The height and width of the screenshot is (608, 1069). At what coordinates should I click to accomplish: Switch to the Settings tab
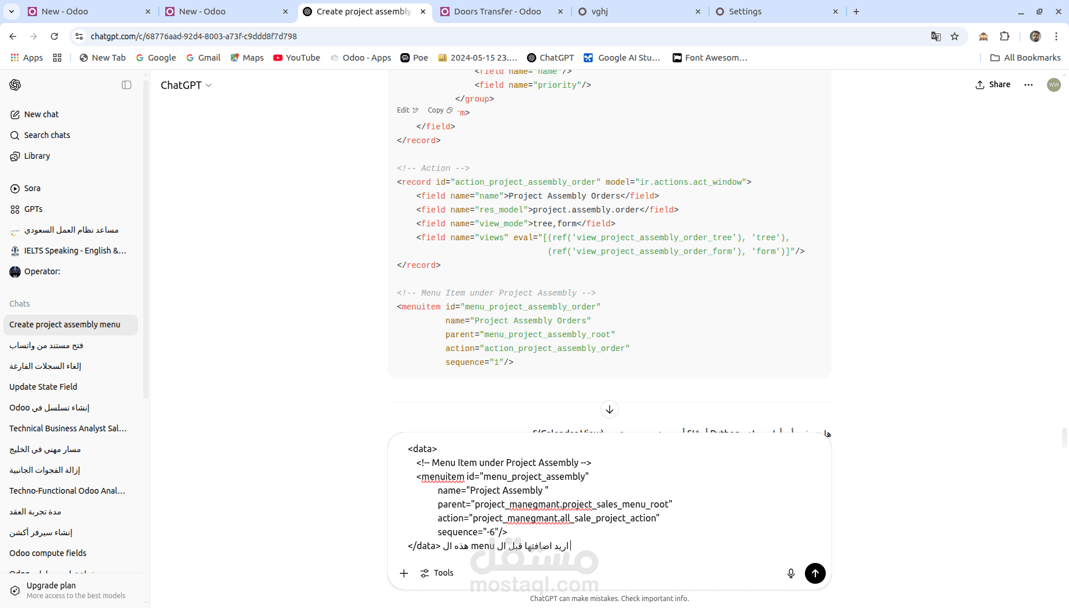(x=777, y=12)
